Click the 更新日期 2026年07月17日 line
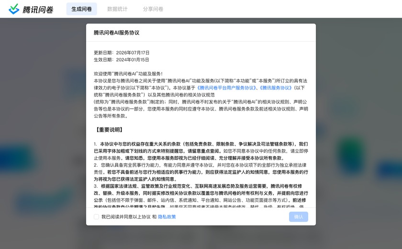Screen dimensions: 402x249 (122, 53)
